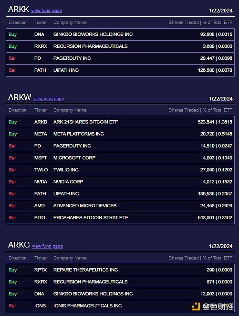Select the RPTX ticker cell
Viewport: 239px width, 316px height.
41,270
